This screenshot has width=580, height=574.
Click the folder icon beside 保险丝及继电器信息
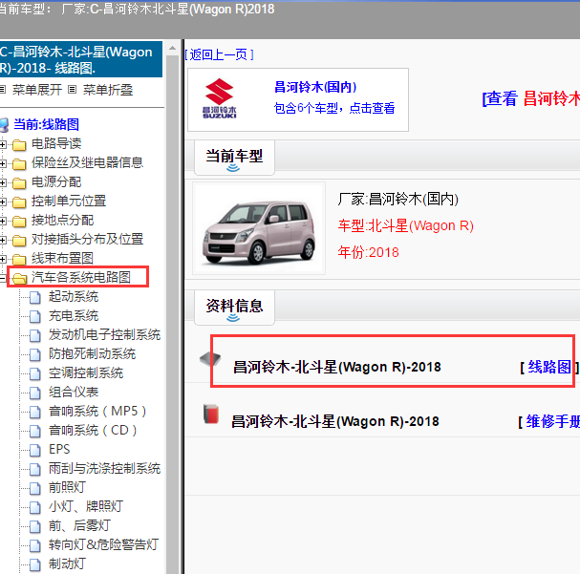[19, 163]
